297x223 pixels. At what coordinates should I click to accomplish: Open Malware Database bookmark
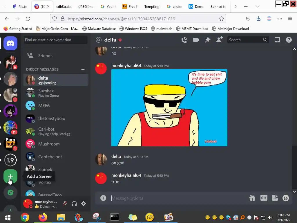point(99,29)
